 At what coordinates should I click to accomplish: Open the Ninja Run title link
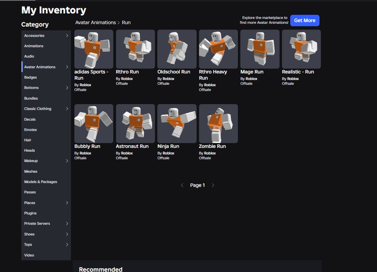[168, 146]
